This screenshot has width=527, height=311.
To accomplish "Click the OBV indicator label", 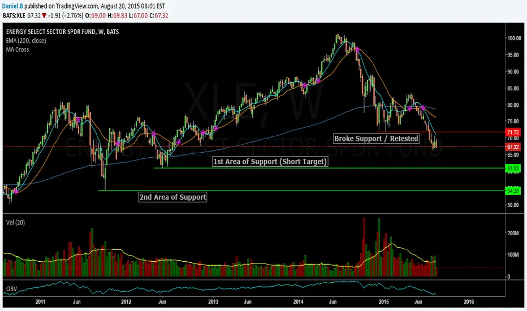I will tap(11, 289).
